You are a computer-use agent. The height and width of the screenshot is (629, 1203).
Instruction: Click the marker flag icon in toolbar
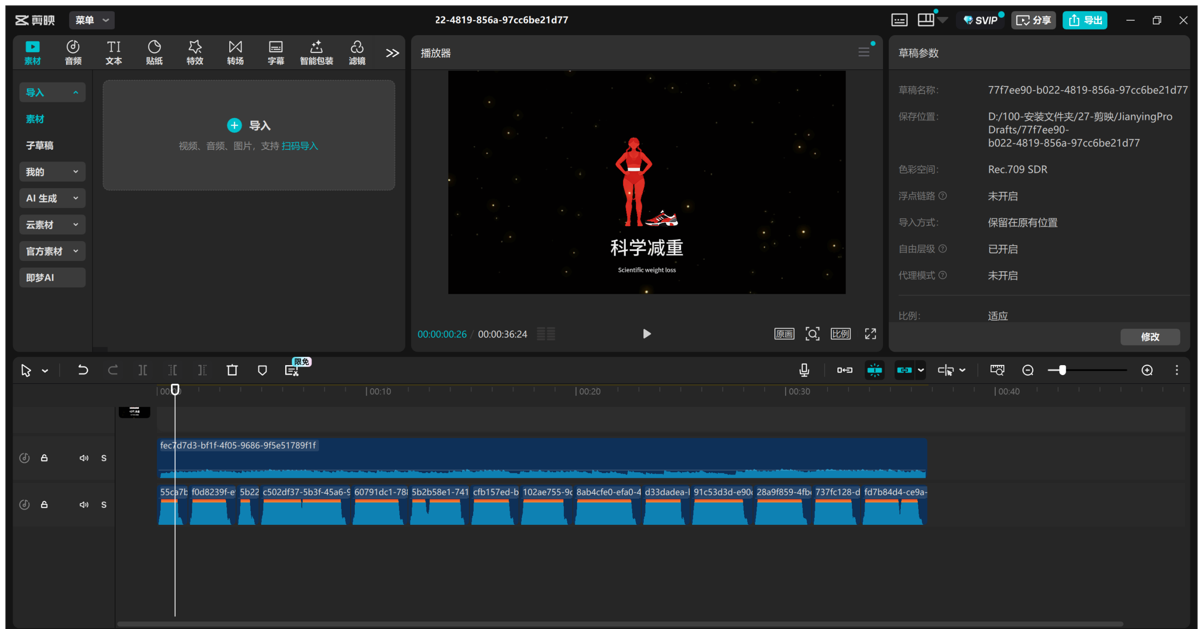pos(262,370)
